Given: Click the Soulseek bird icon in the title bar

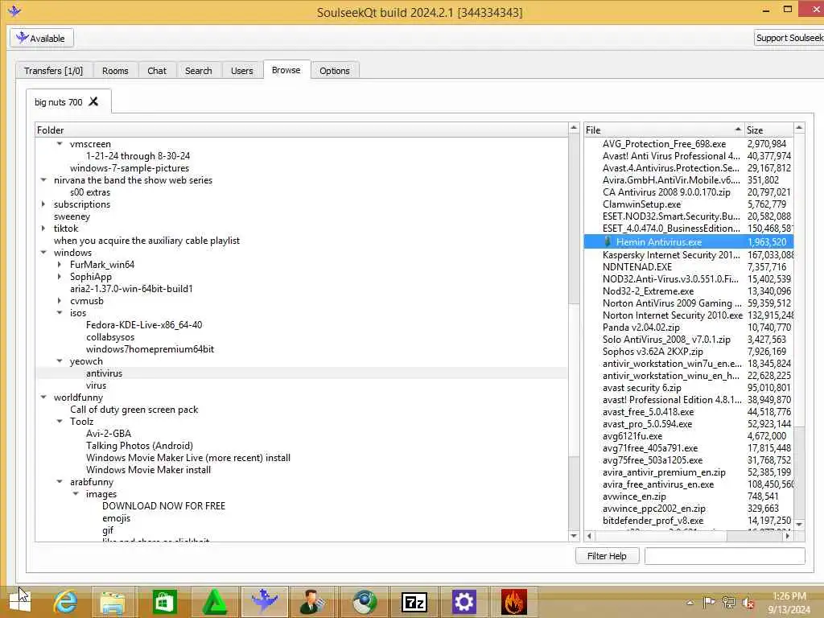Looking at the screenshot, I should [x=14, y=10].
